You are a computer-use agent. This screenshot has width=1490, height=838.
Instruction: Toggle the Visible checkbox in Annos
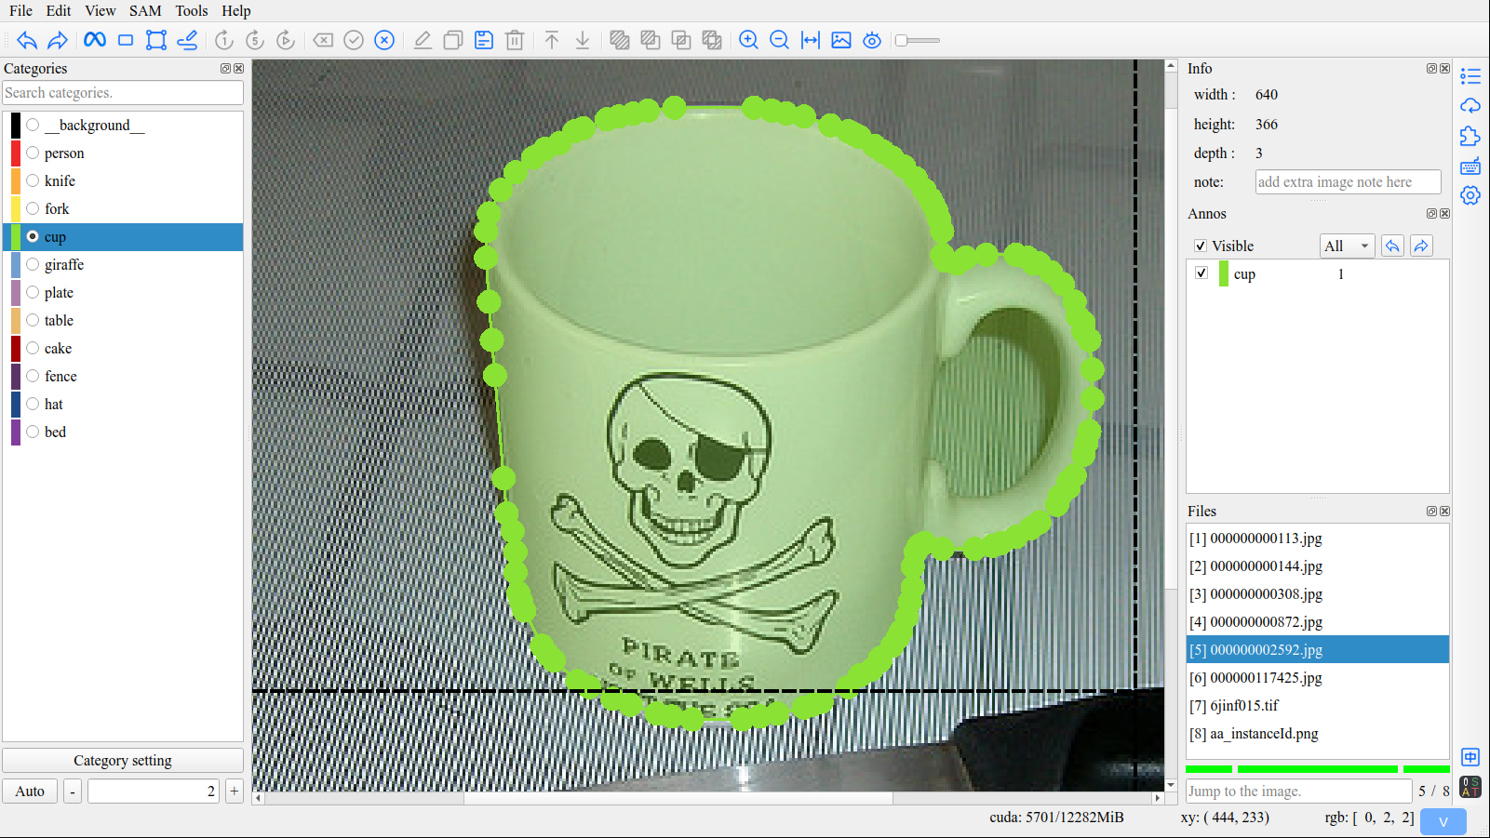click(1201, 246)
